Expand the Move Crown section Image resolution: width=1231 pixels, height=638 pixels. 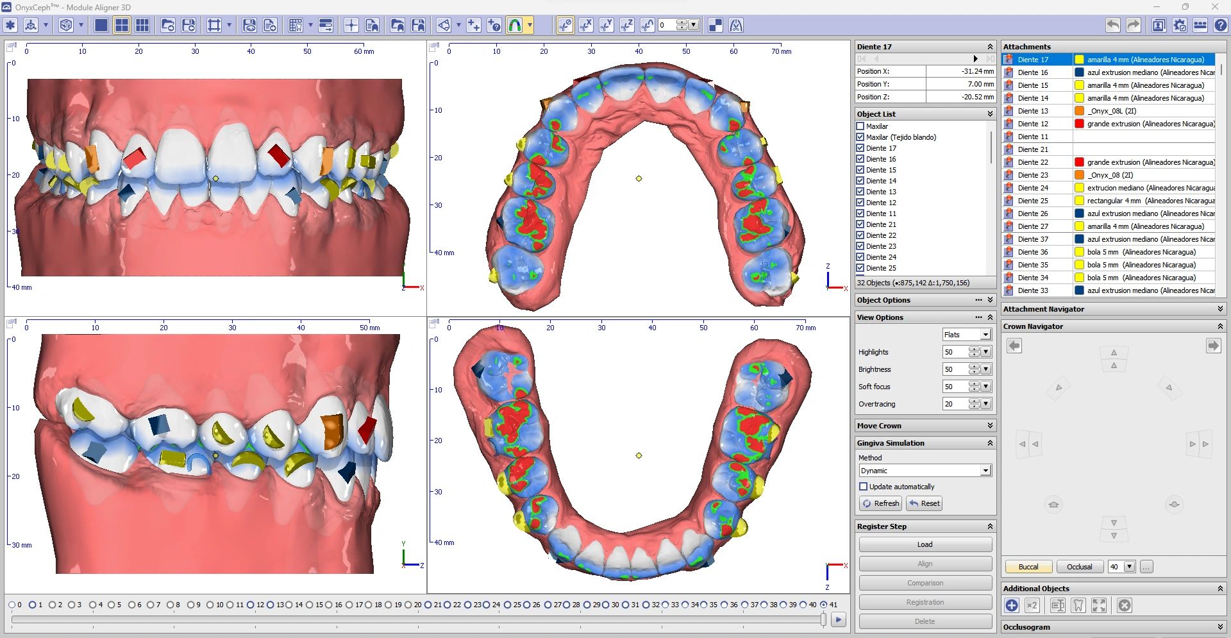click(x=990, y=425)
